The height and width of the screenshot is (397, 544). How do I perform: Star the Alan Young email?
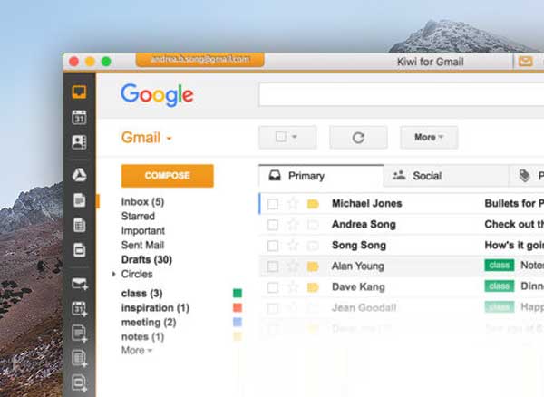click(293, 266)
